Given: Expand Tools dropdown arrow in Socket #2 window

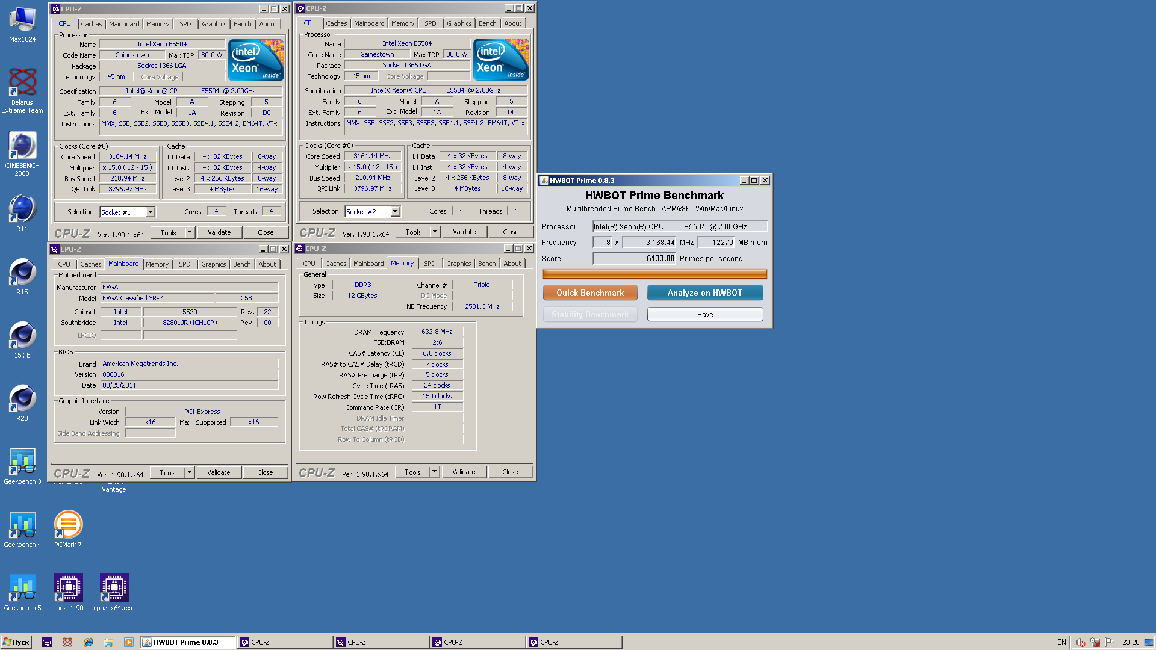Looking at the screenshot, I should (x=435, y=232).
